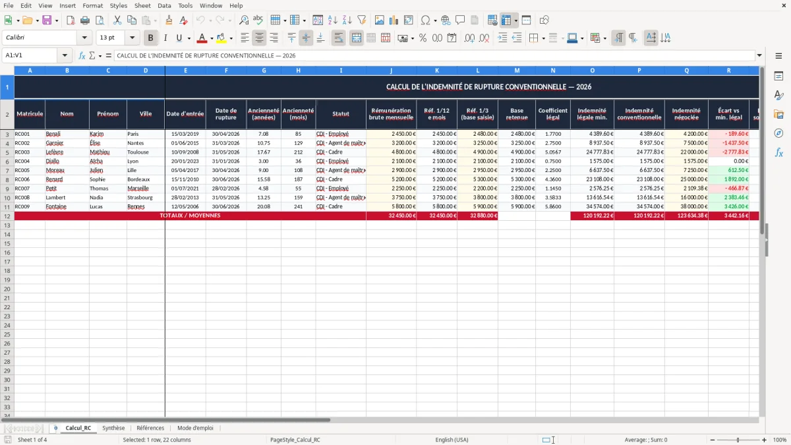The image size is (791, 445).
Task: Switch to the Mode d'emploi sheet tab
Action: pyautogui.click(x=195, y=428)
